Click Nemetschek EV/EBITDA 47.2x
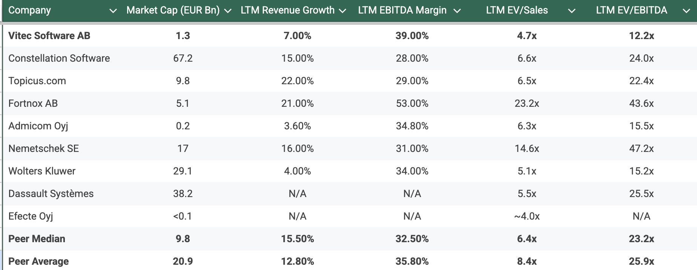 coord(642,149)
